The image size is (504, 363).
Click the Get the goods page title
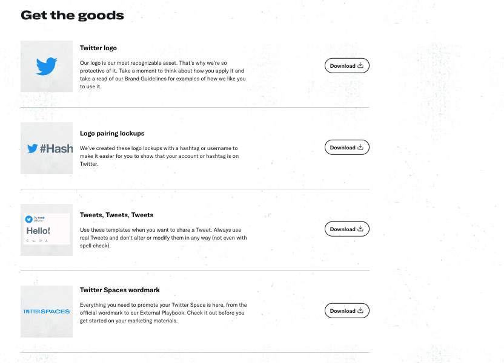pos(72,15)
